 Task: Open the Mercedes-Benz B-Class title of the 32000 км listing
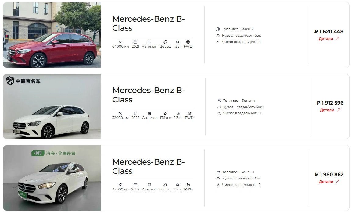click(148, 95)
